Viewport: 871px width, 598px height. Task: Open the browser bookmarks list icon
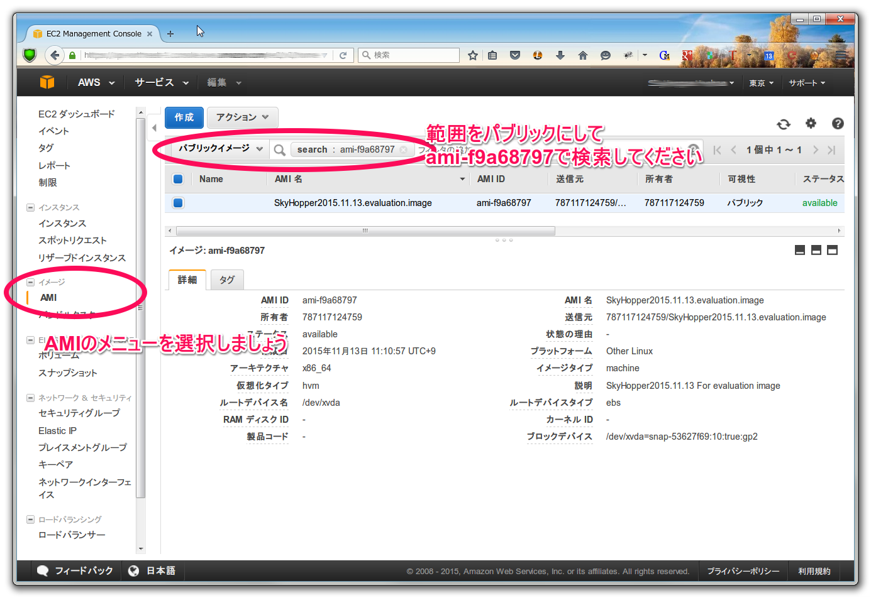492,55
